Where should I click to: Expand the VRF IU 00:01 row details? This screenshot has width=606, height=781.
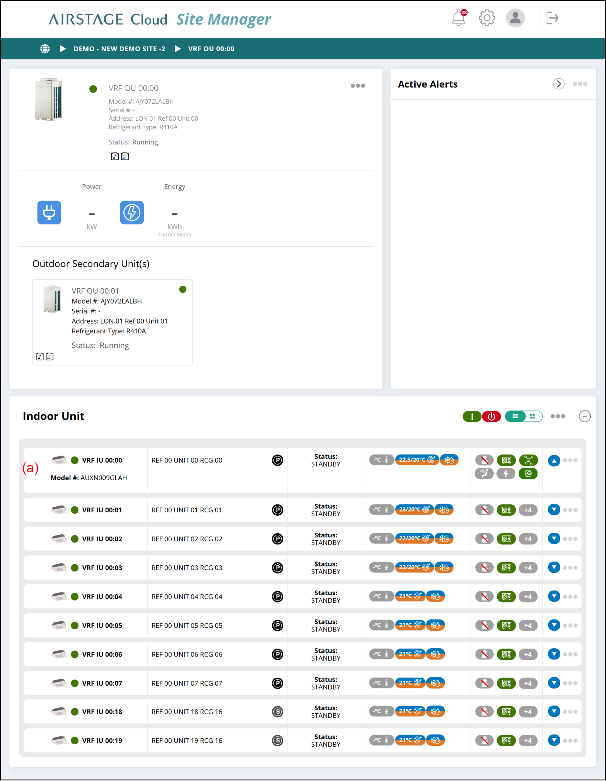pos(554,510)
